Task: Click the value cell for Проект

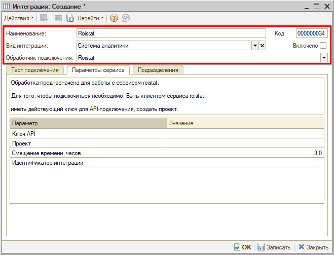Action: tap(246, 143)
